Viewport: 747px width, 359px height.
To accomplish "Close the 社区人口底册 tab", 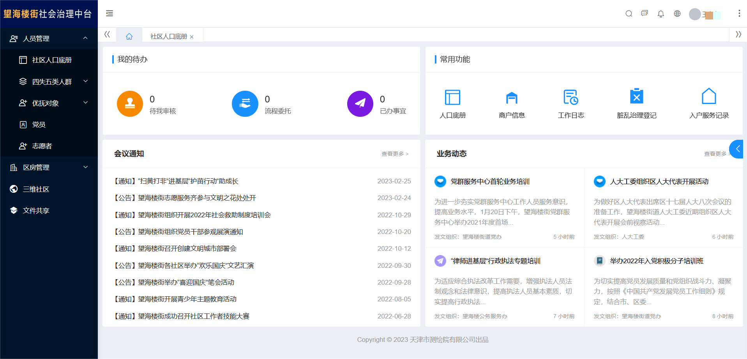I will 192,37.
